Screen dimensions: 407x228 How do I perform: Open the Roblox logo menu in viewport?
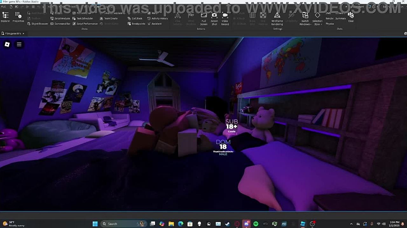click(7, 45)
